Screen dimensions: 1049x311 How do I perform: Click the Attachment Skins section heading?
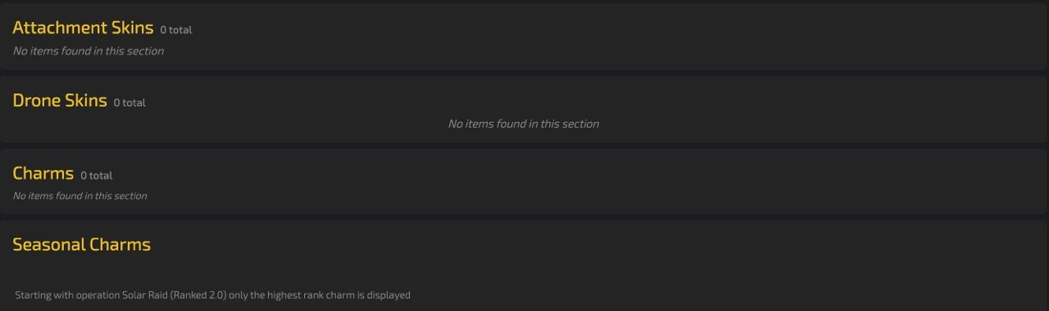click(83, 28)
